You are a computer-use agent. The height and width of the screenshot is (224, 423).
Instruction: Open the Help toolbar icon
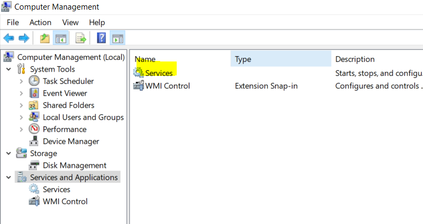(x=101, y=38)
